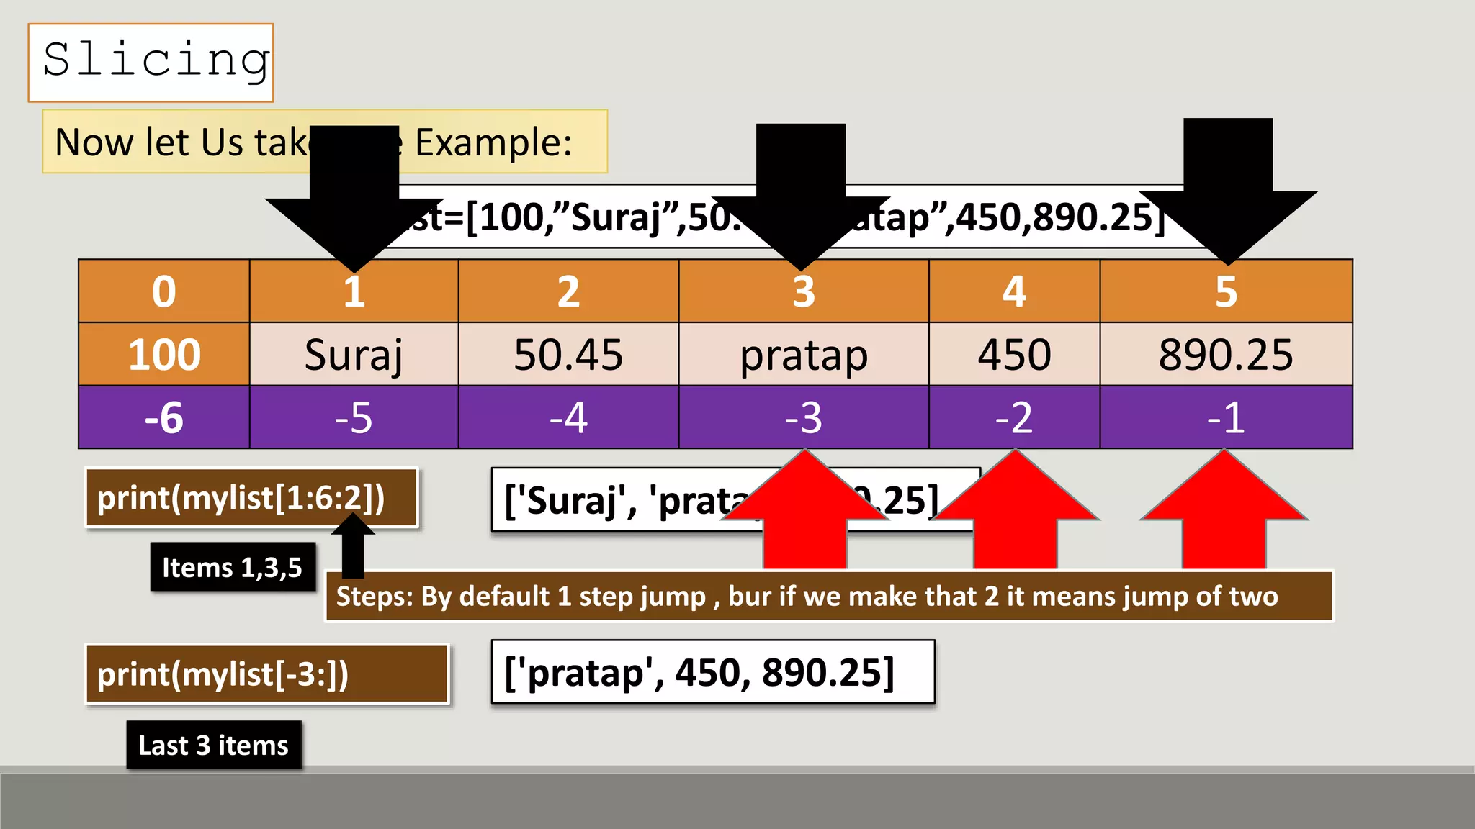The image size is (1475, 829).
Task: Select the 'Last 3 items' black label
Action: coord(214,745)
